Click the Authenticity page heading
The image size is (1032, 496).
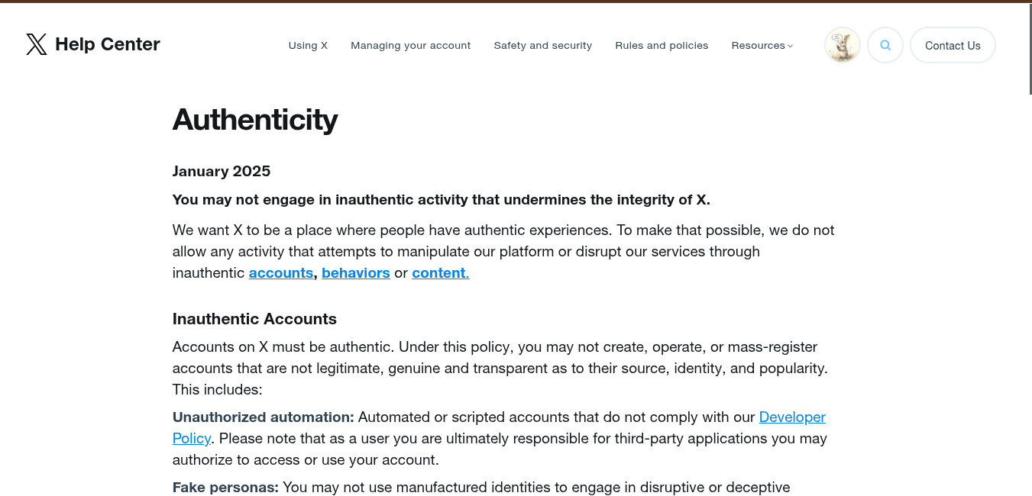tap(255, 120)
